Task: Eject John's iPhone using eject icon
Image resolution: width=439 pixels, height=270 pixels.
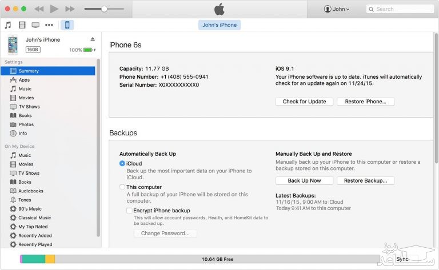Action: (x=93, y=39)
